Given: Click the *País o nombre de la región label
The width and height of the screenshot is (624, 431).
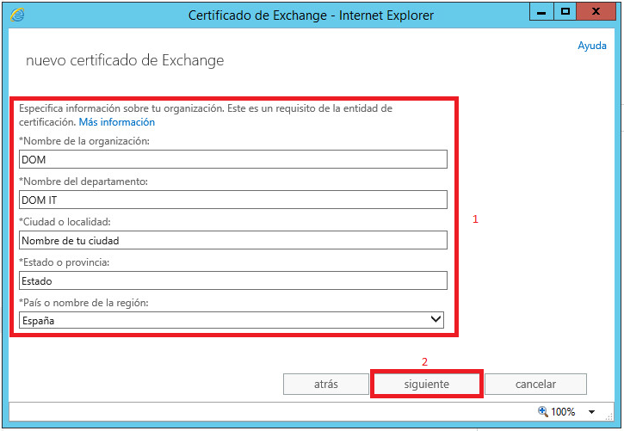Looking at the screenshot, I should tap(84, 303).
